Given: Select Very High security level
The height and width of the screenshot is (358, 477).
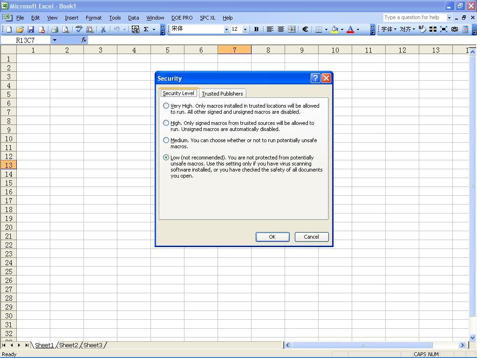Looking at the screenshot, I should pyautogui.click(x=166, y=106).
